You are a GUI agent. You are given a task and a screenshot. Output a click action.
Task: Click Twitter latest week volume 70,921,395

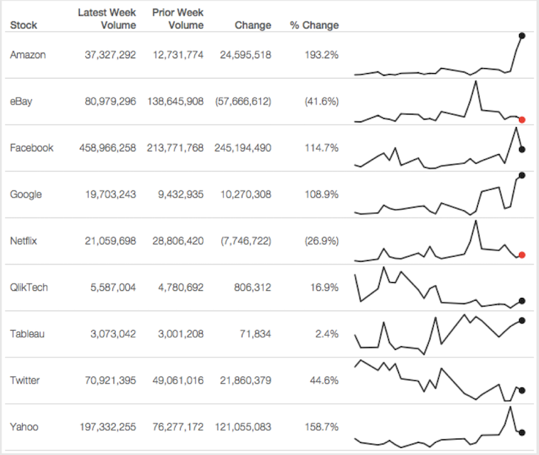pos(107,380)
